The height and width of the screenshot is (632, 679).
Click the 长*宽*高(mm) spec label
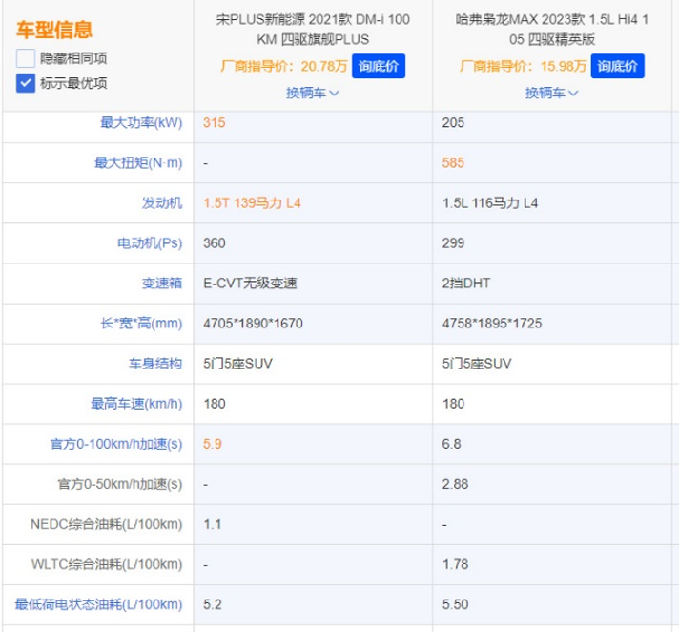pyautogui.click(x=141, y=324)
